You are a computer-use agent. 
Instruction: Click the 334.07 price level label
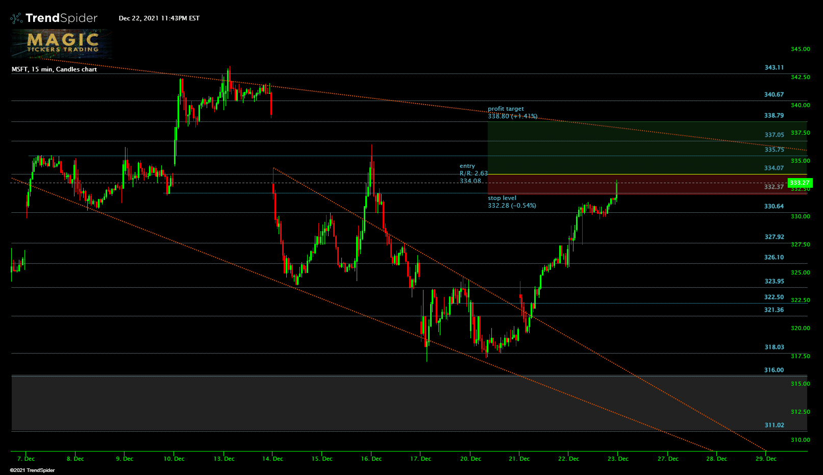[774, 168]
